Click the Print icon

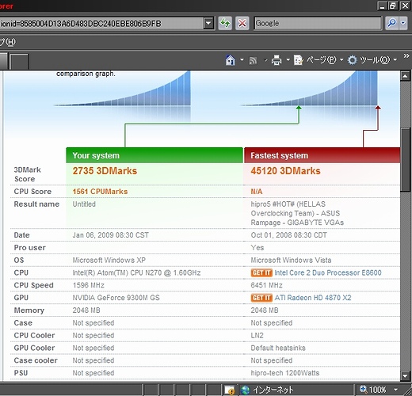coord(277,60)
